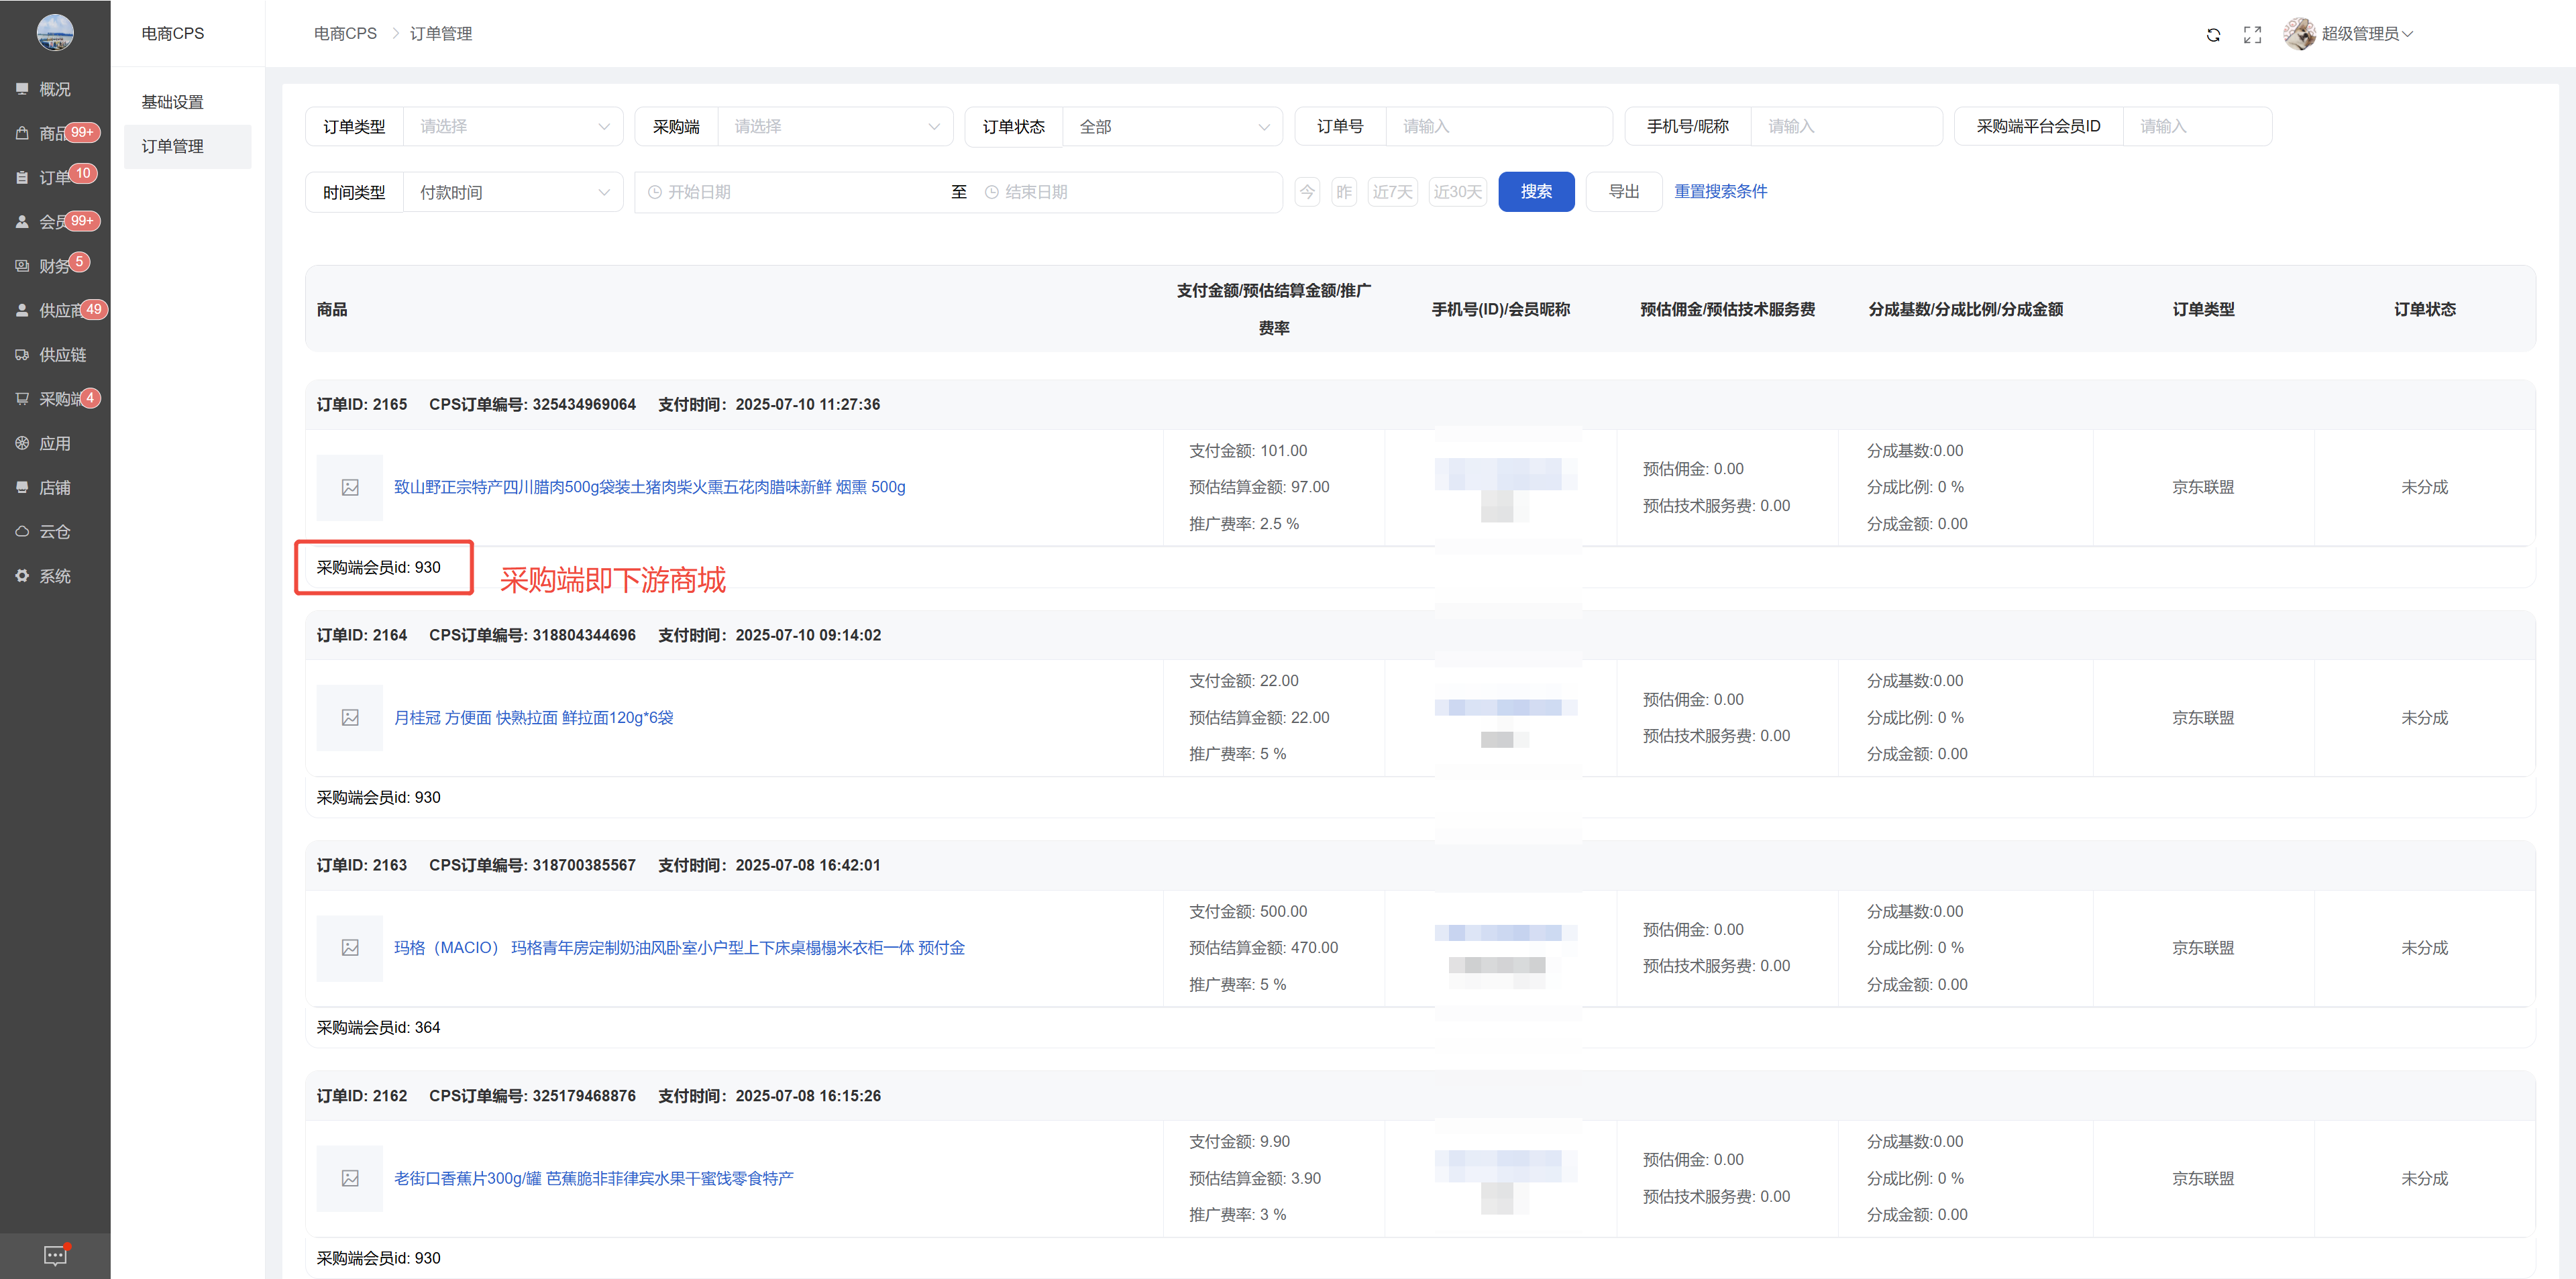Image resolution: width=2576 pixels, height=1279 pixels.
Task: Select 订单管理 menu item
Action: click(172, 146)
